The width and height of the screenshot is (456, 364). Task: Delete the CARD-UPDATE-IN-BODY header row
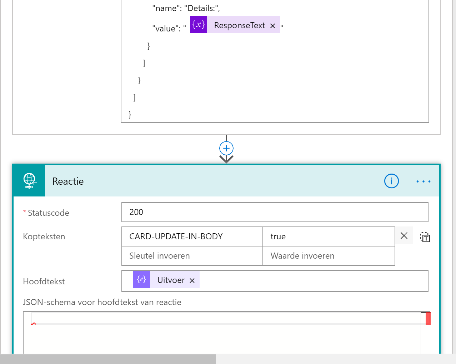click(404, 236)
